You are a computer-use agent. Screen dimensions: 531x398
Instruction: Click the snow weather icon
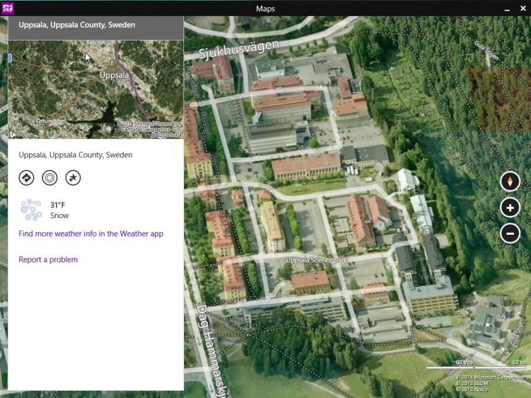point(31,210)
